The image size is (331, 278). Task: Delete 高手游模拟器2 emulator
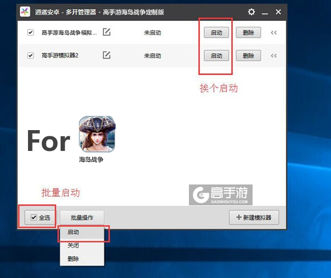[249, 56]
